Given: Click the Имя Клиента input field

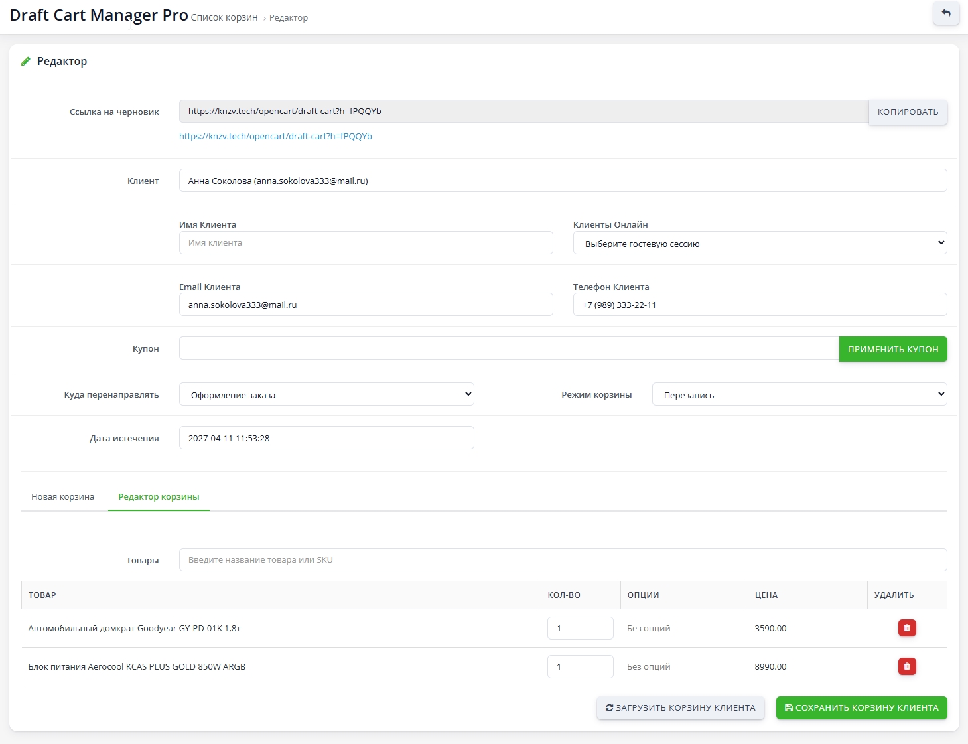Looking at the screenshot, I should [366, 243].
